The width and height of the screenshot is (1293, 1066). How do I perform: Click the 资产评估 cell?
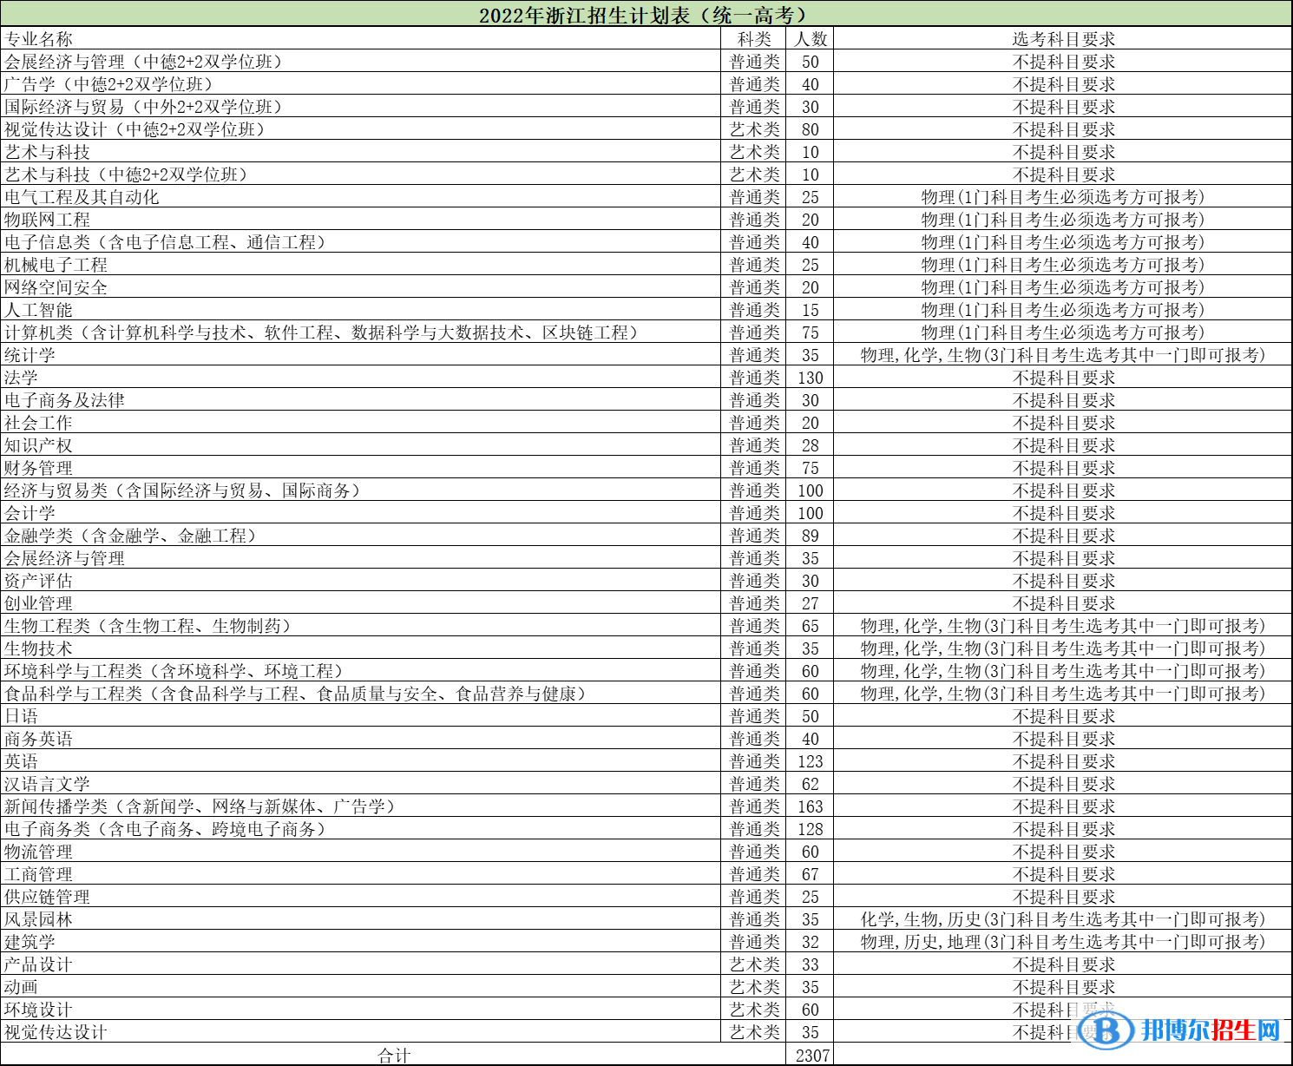click(361, 580)
